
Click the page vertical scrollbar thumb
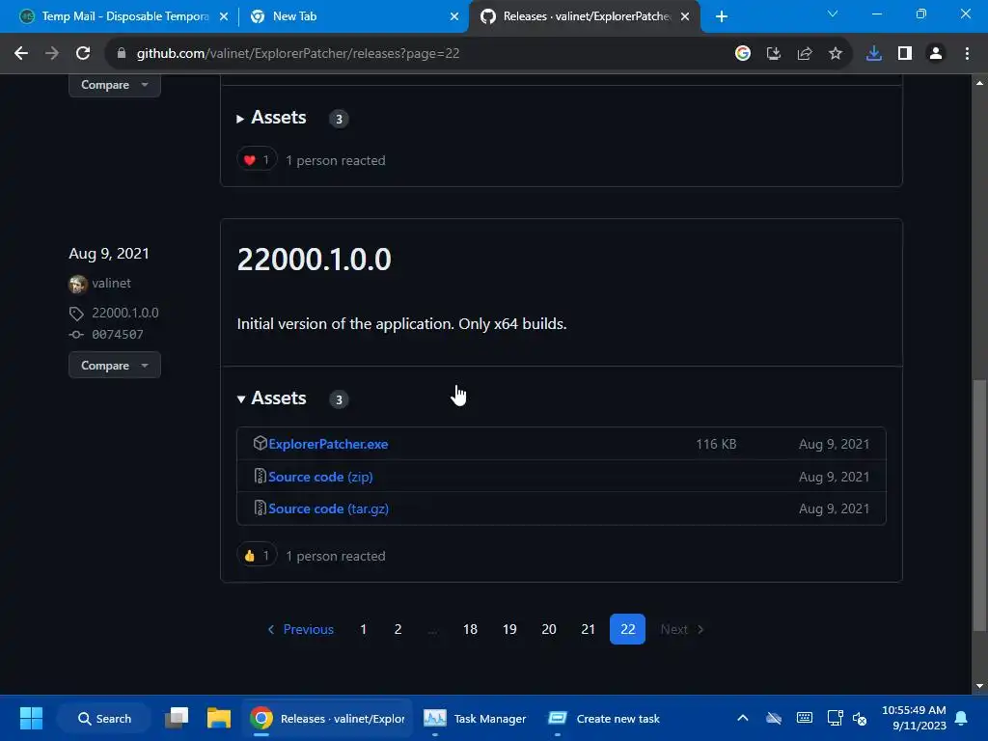click(979, 505)
